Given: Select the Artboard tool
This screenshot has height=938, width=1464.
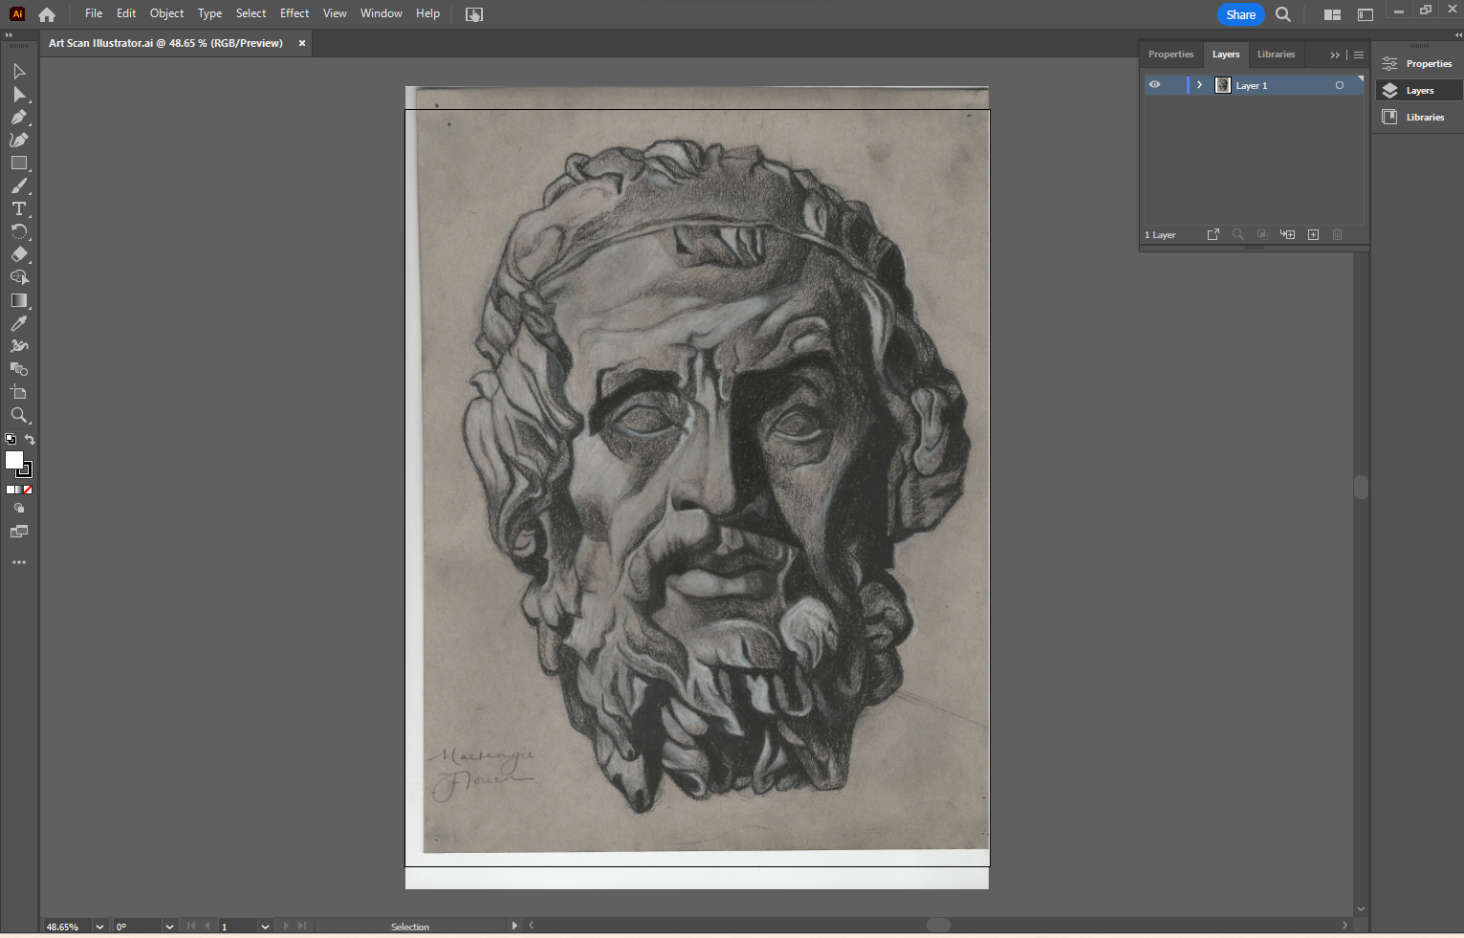Looking at the screenshot, I should 19,393.
